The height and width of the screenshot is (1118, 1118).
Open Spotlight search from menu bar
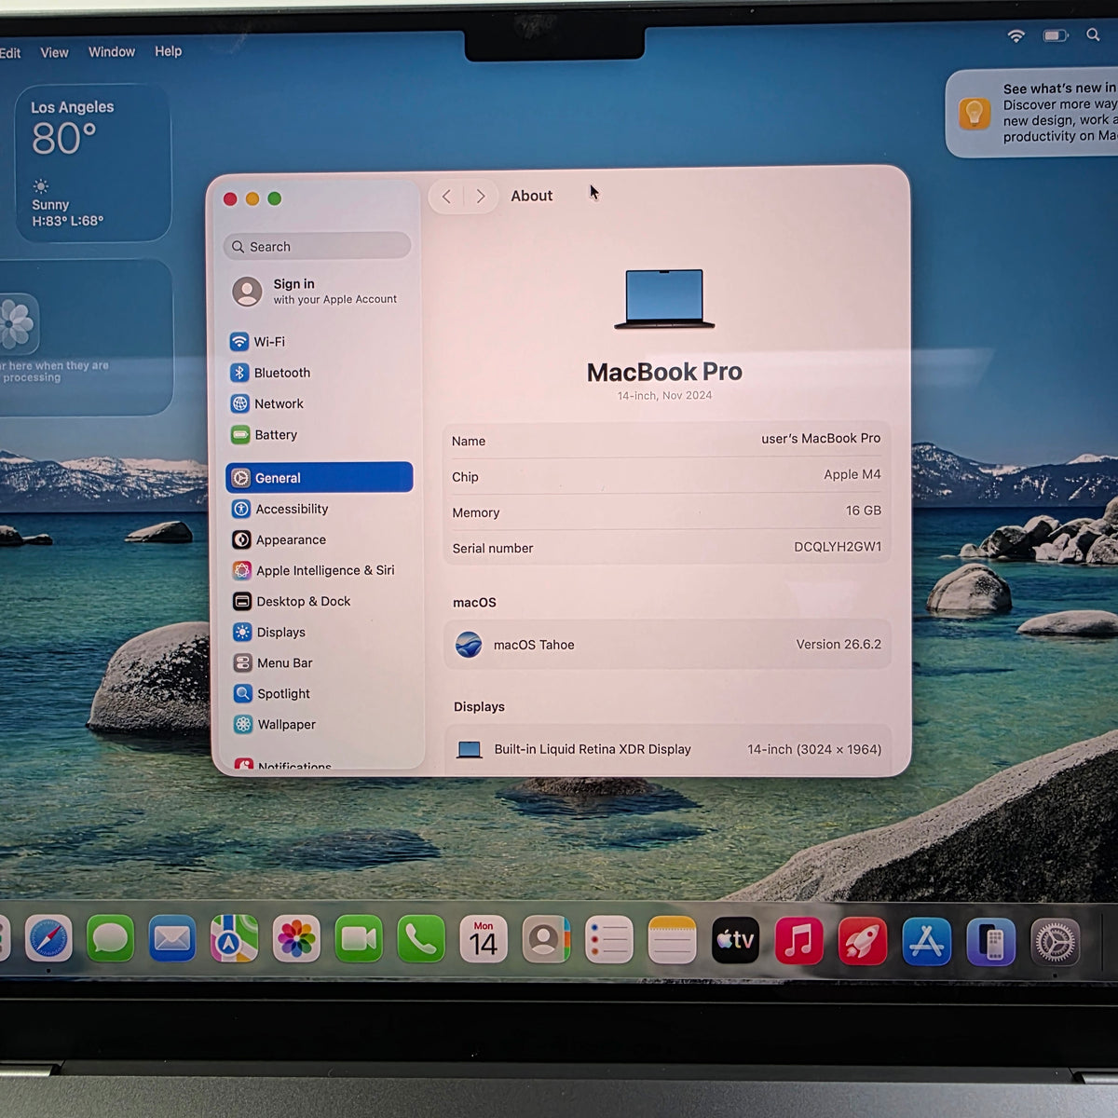(x=1093, y=35)
